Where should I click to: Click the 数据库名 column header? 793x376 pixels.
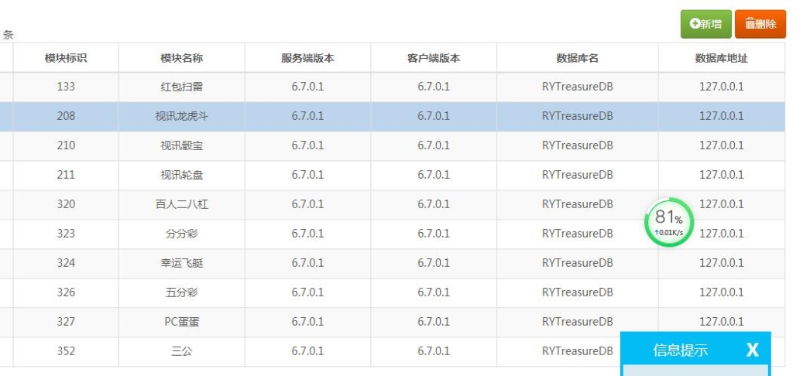click(x=577, y=58)
